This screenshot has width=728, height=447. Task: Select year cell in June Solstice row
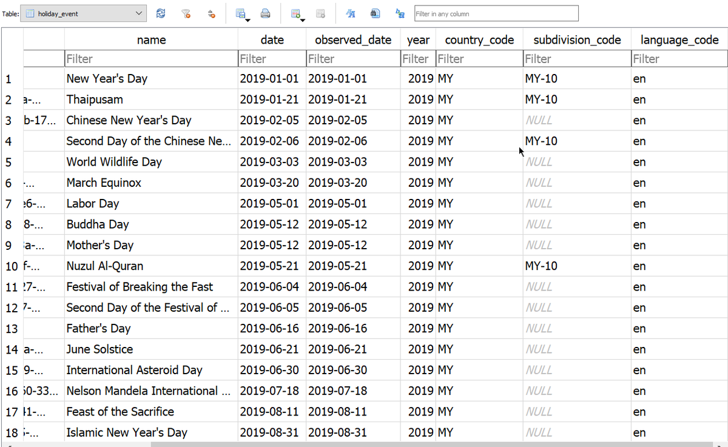click(418, 349)
